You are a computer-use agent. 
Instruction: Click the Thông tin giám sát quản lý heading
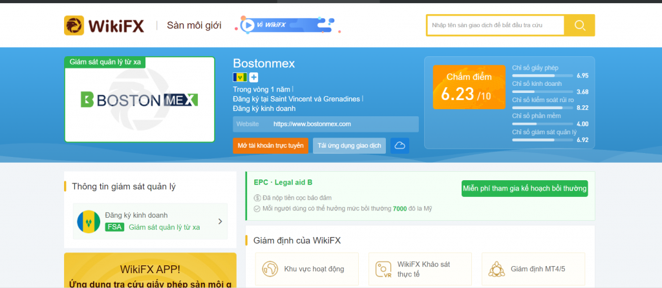pyautogui.click(x=123, y=187)
